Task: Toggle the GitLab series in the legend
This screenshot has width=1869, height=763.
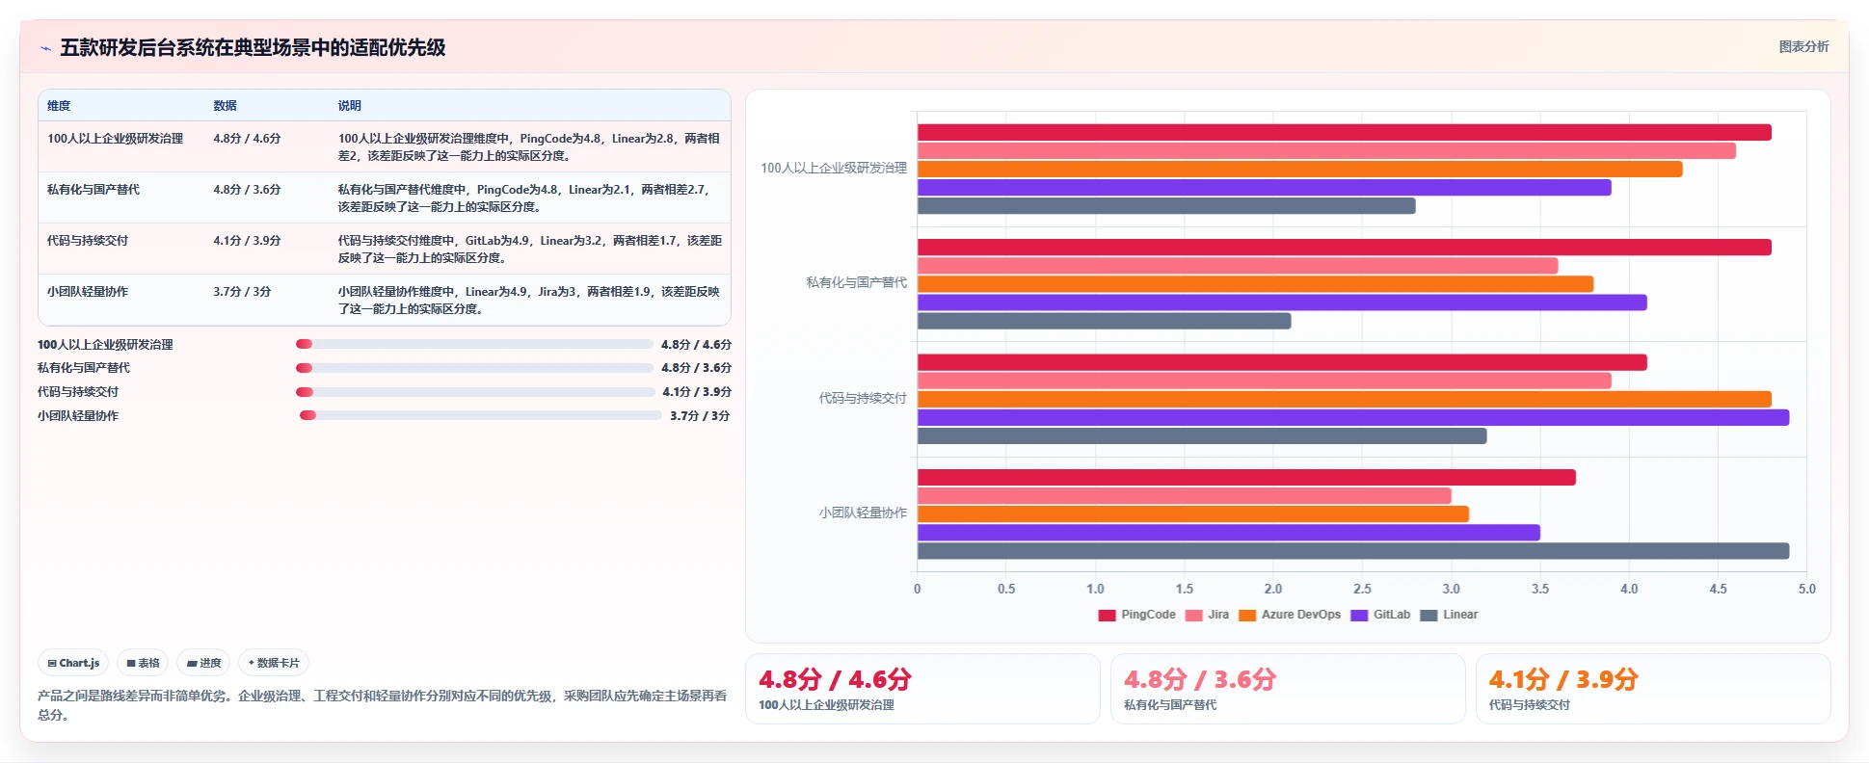Action: point(1380,615)
